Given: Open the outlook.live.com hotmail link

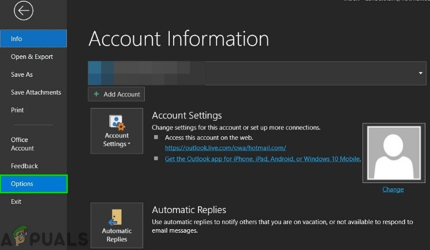Looking at the screenshot, I should (x=225, y=148).
